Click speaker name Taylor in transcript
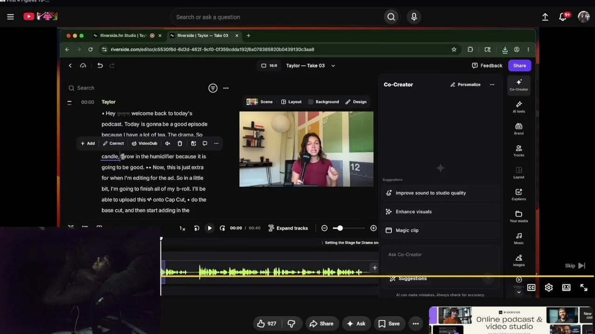The width and height of the screenshot is (595, 334). pyautogui.click(x=108, y=102)
